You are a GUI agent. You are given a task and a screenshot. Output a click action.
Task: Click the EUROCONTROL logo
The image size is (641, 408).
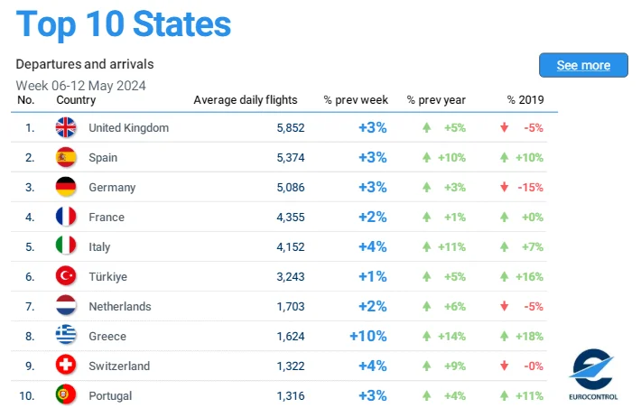pyautogui.click(x=593, y=375)
